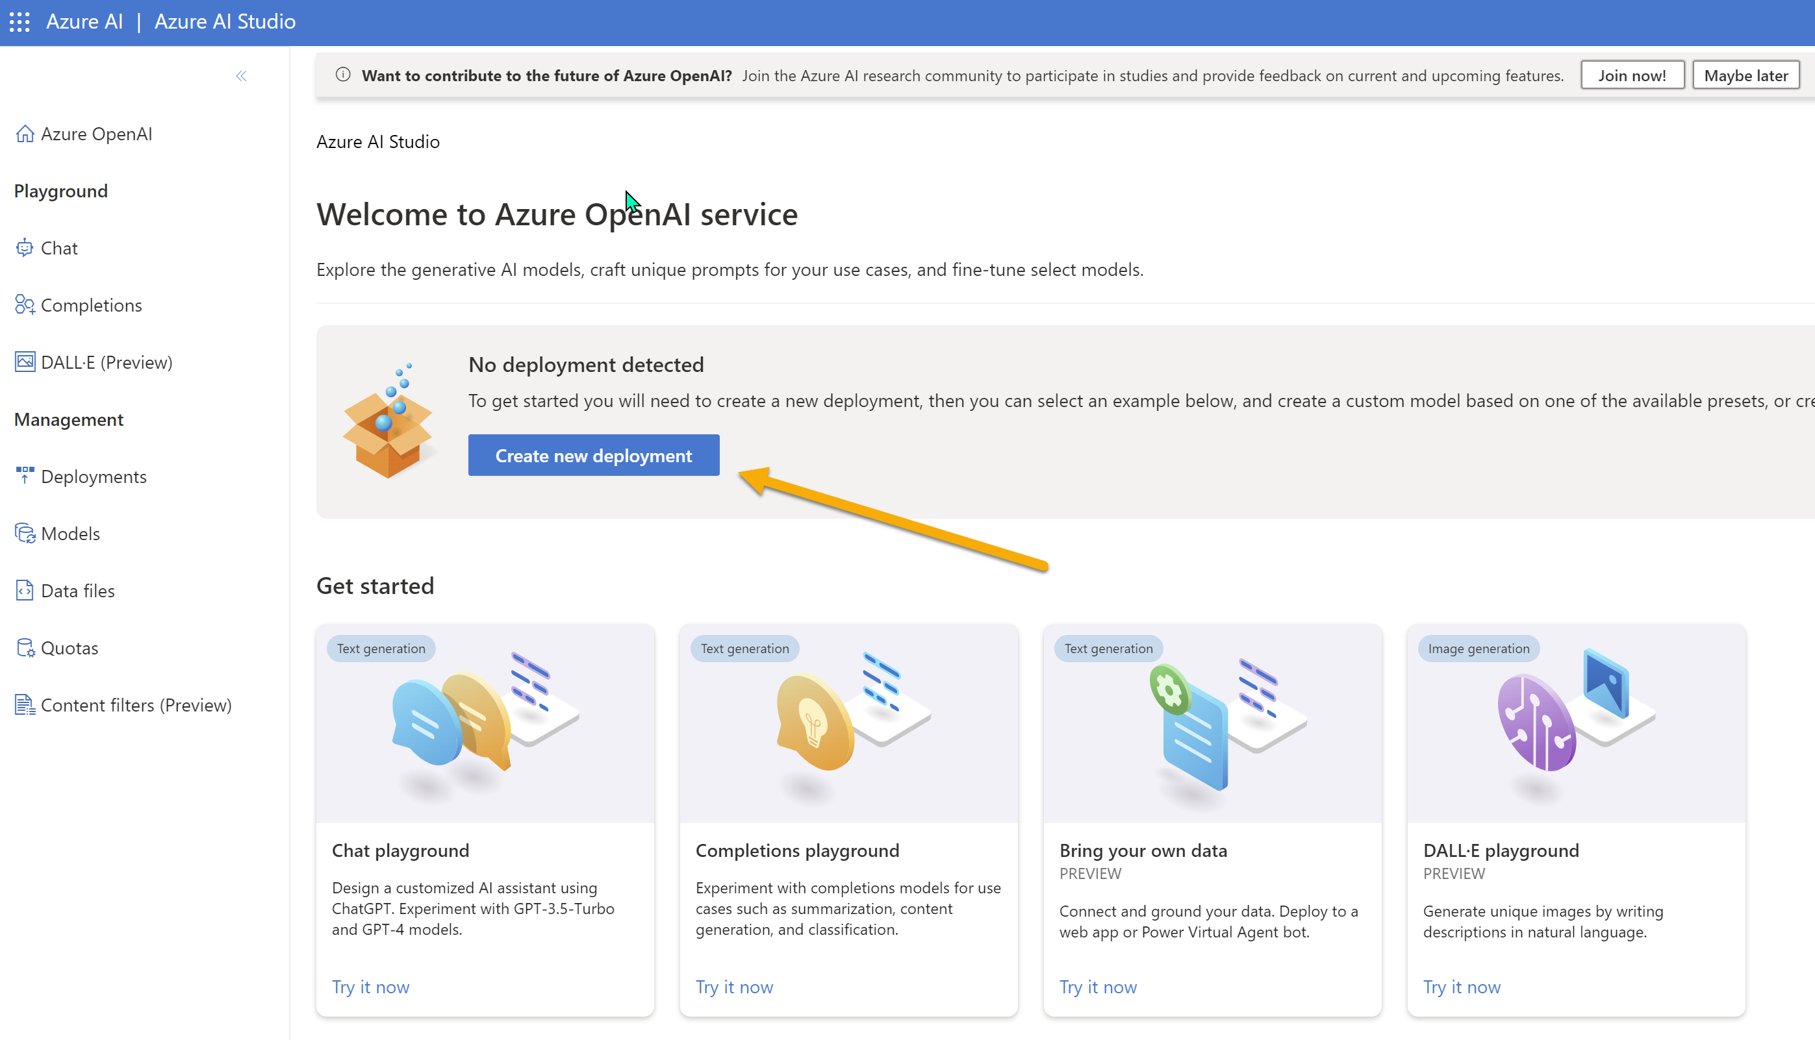Image resolution: width=1815 pixels, height=1040 pixels.
Task: Select the Azure AI title in header
Action: [x=84, y=21]
